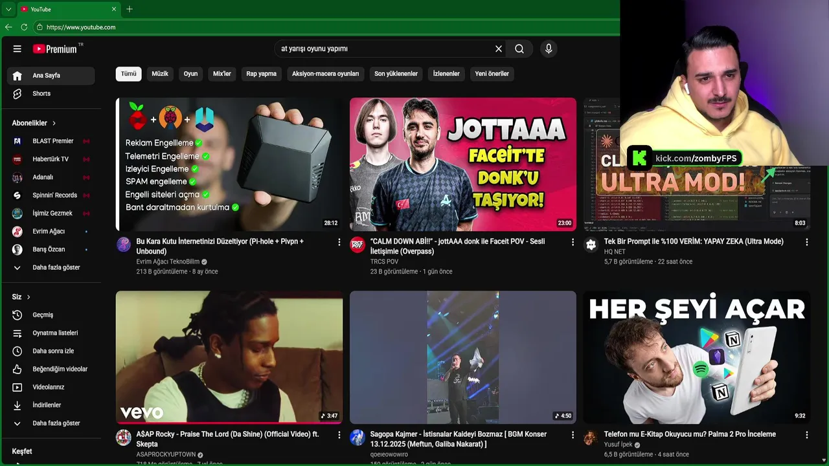
Task: Select Son yüklenenler filter chip
Action: pyautogui.click(x=396, y=74)
